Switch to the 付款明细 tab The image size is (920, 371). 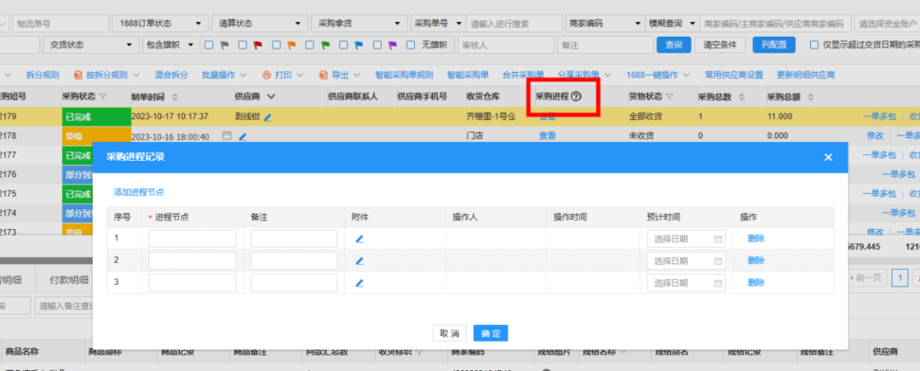69,280
